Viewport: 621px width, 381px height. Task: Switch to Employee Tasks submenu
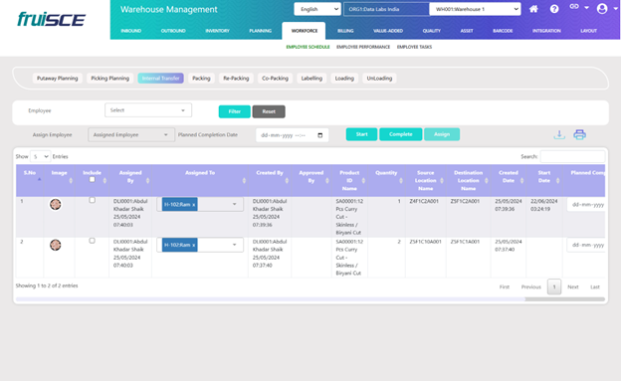pyautogui.click(x=414, y=47)
